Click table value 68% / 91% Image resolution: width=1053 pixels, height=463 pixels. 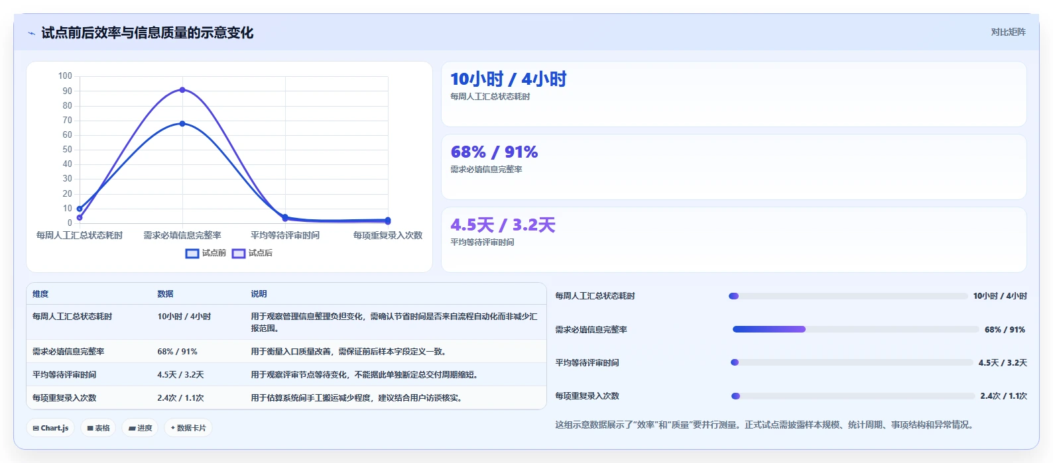[x=177, y=352]
